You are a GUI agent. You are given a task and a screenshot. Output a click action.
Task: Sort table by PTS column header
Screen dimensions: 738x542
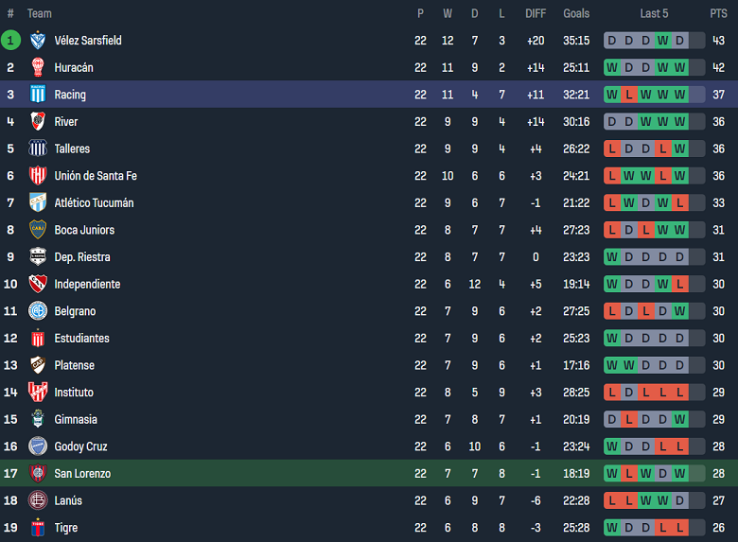tap(718, 13)
